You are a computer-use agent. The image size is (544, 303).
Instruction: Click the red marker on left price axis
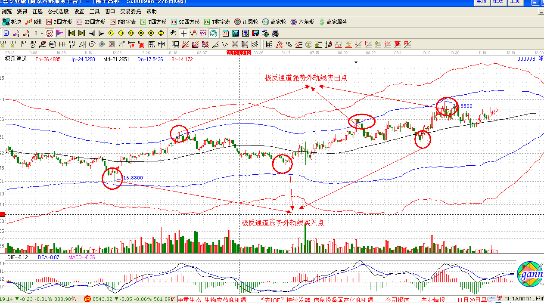[x=3, y=214]
